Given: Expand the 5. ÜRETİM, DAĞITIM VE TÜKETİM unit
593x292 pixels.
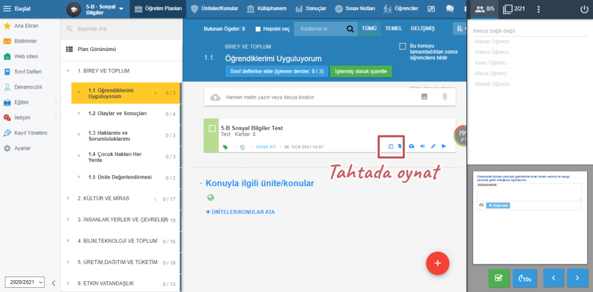Looking at the screenshot, I should tap(68, 262).
